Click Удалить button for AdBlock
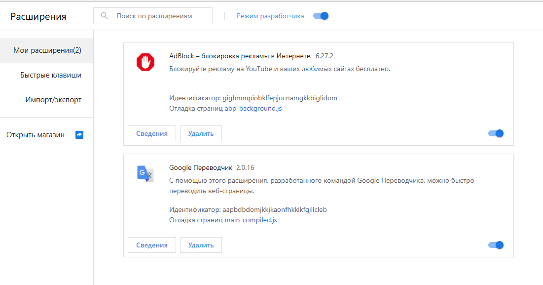This screenshot has height=285, width=543. 201,133
